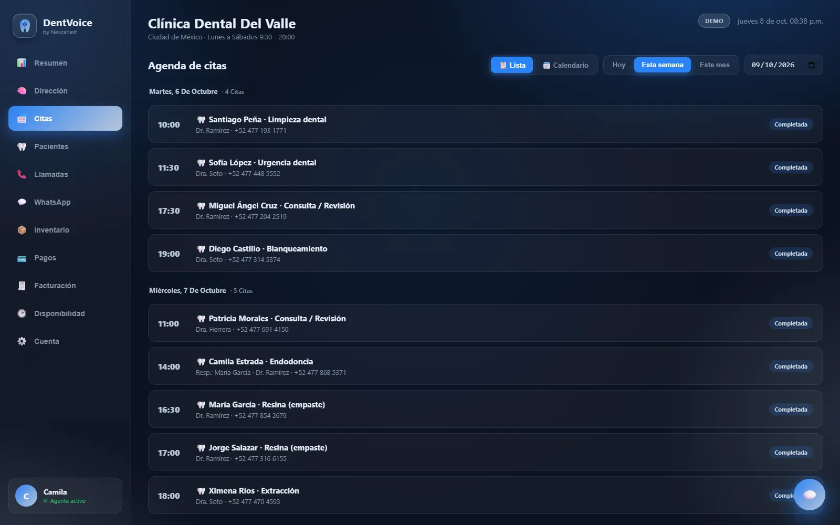Screen dimensions: 840x525
Task: Click the Facturación receipt icon
Action: [22, 286]
